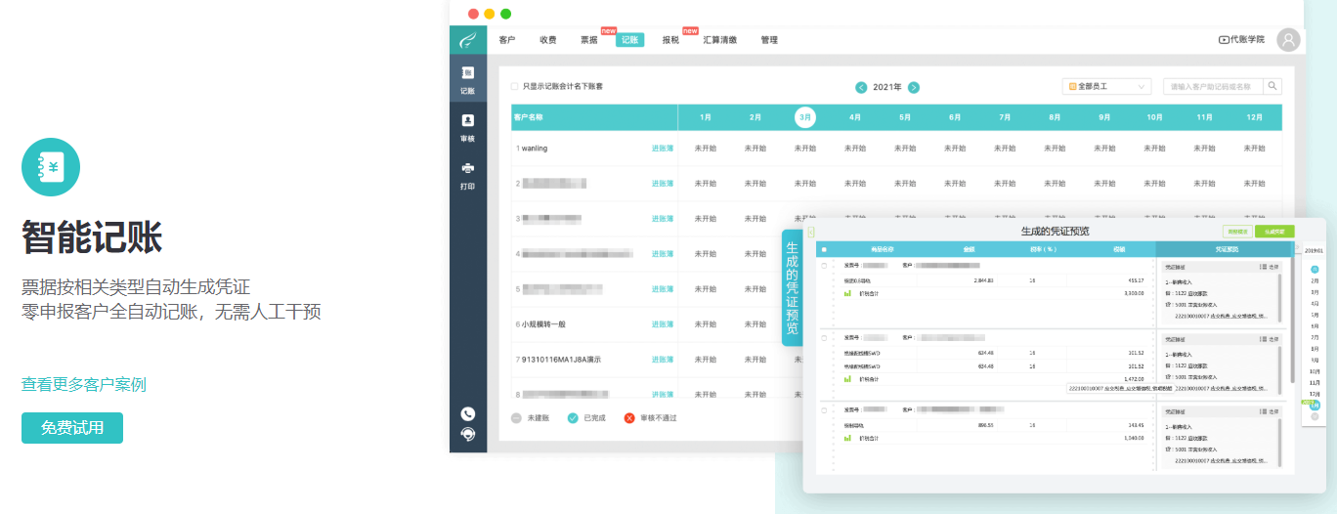
Task: Click the feather logo icon
Action: [468, 40]
